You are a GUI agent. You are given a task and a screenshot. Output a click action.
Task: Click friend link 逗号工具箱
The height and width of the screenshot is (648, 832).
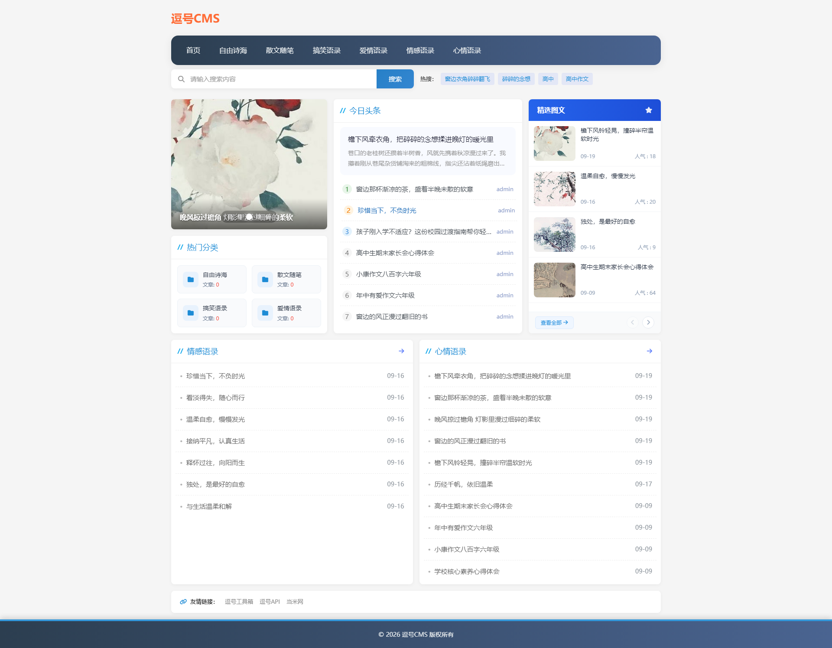[239, 602]
